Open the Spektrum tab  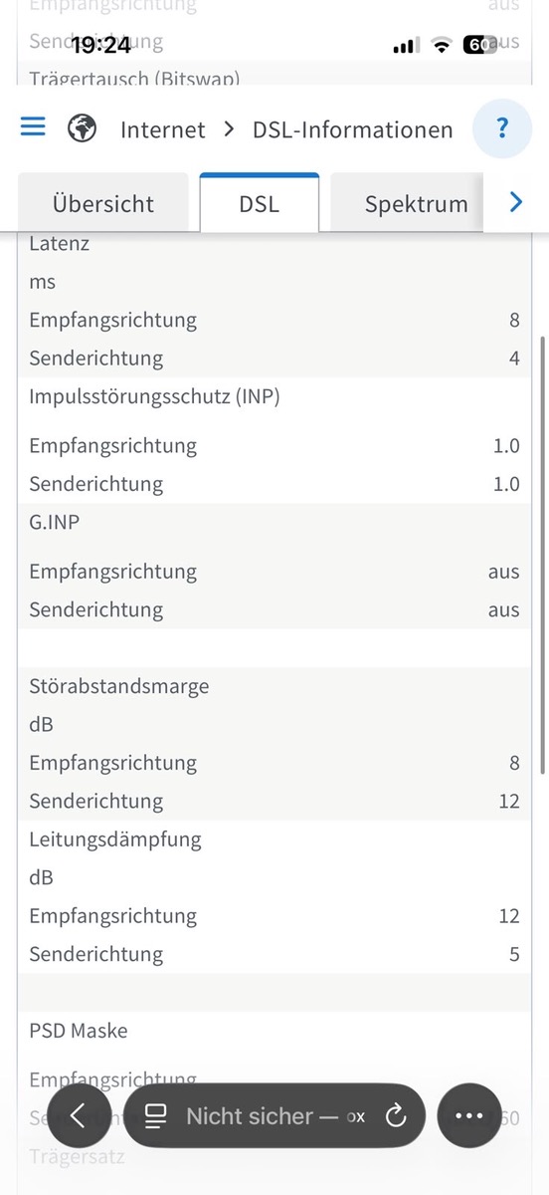[x=416, y=203]
